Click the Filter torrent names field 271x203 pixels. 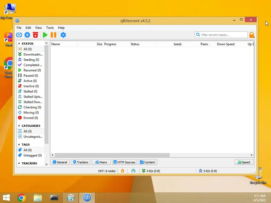pos(221,35)
